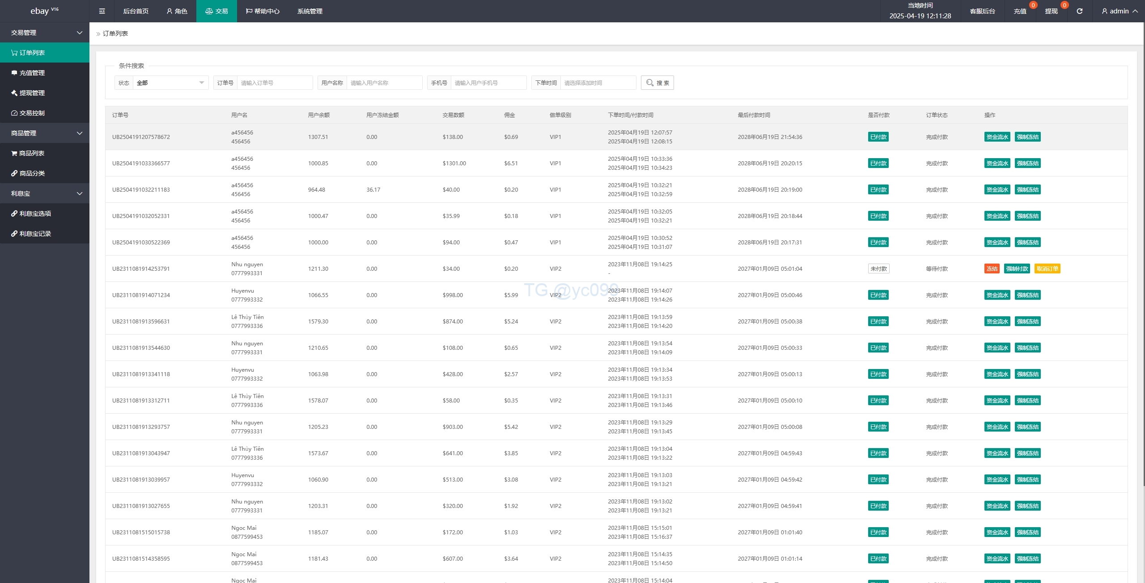Focus the 订单号 input field
Screen dimensions: 1145x583
(x=275, y=83)
